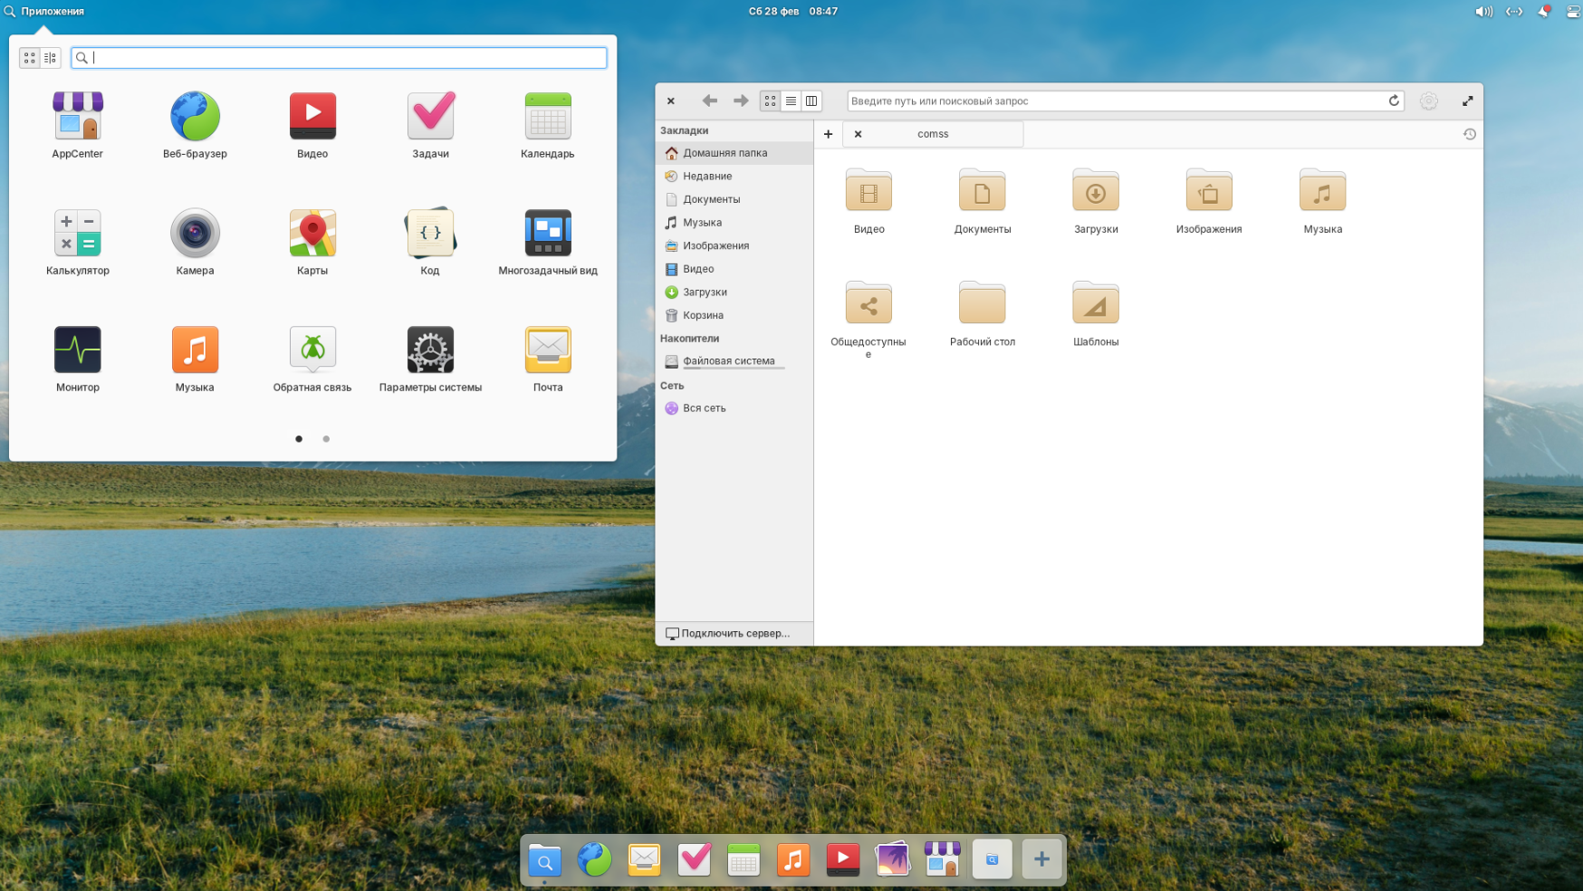
Task: Click the file path search field
Action: tap(1114, 101)
